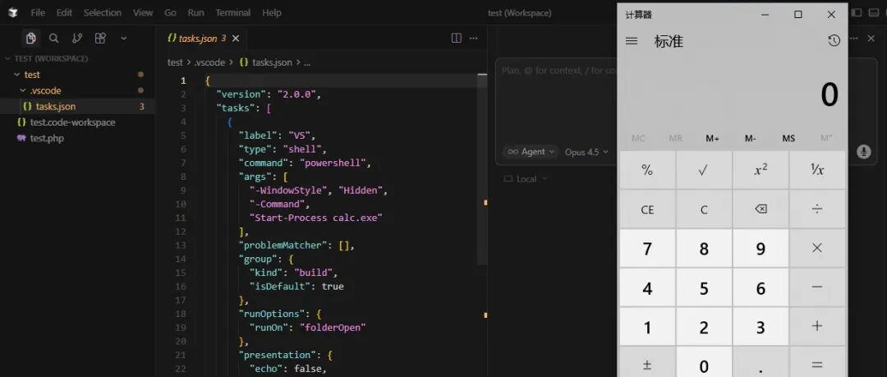Click the tasks.json breadcrumb segment
This screenshot has height=377, width=887.
(266, 62)
